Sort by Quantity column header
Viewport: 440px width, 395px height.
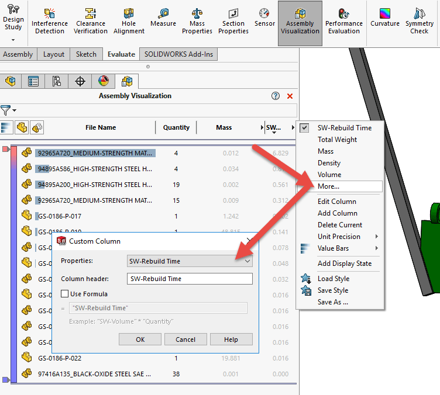pyautogui.click(x=176, y=127)
